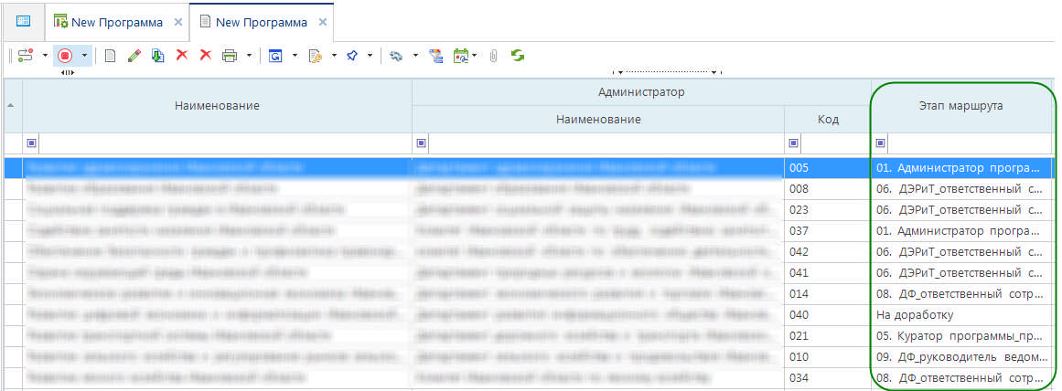
Task: Click the pencil edit icon
Action: click(x=134, y=56)
